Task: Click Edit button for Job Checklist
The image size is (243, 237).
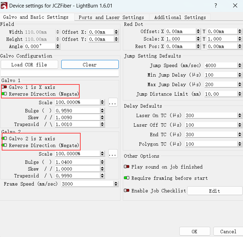Action: pos(215,191)
